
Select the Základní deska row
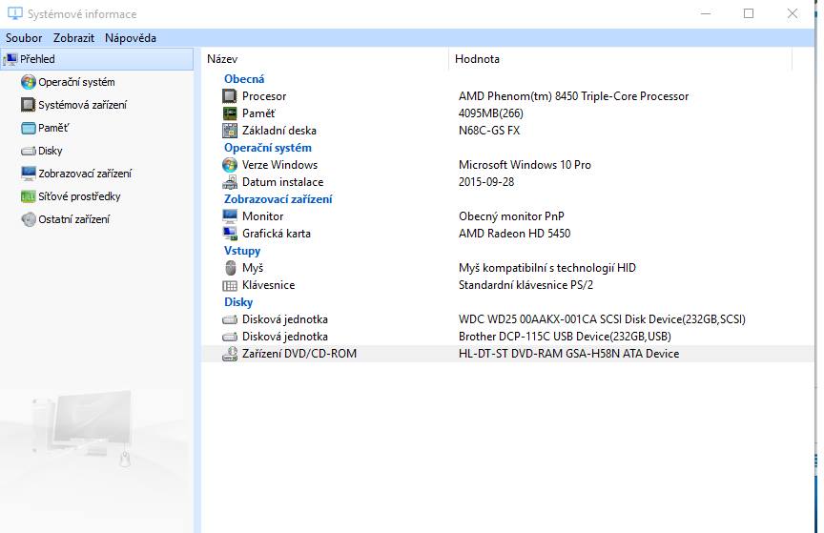click(278, 131)
